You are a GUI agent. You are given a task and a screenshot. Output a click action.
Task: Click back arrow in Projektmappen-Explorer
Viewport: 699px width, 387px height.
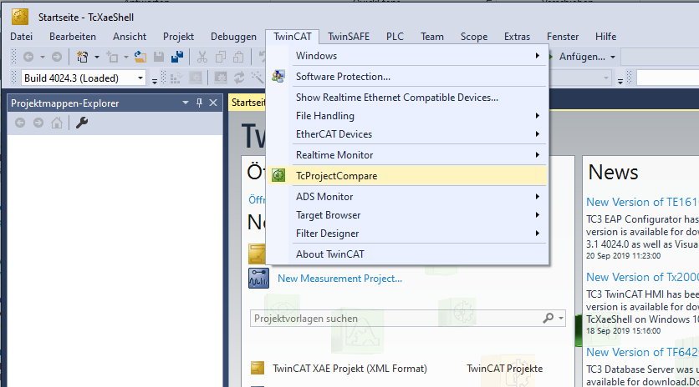[20, 123]
